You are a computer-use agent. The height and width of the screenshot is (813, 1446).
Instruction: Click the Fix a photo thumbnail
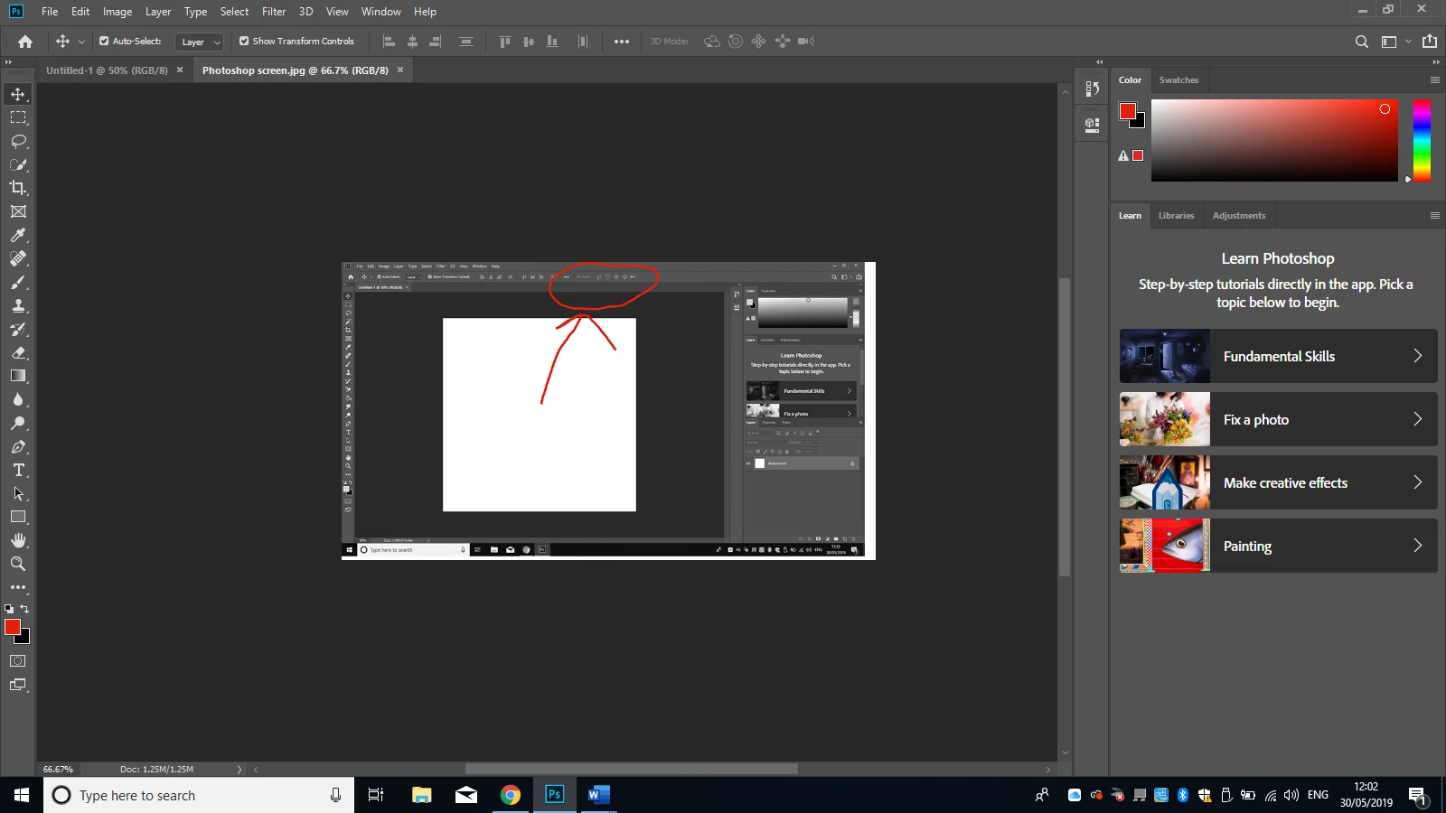tap(1164, 419)
